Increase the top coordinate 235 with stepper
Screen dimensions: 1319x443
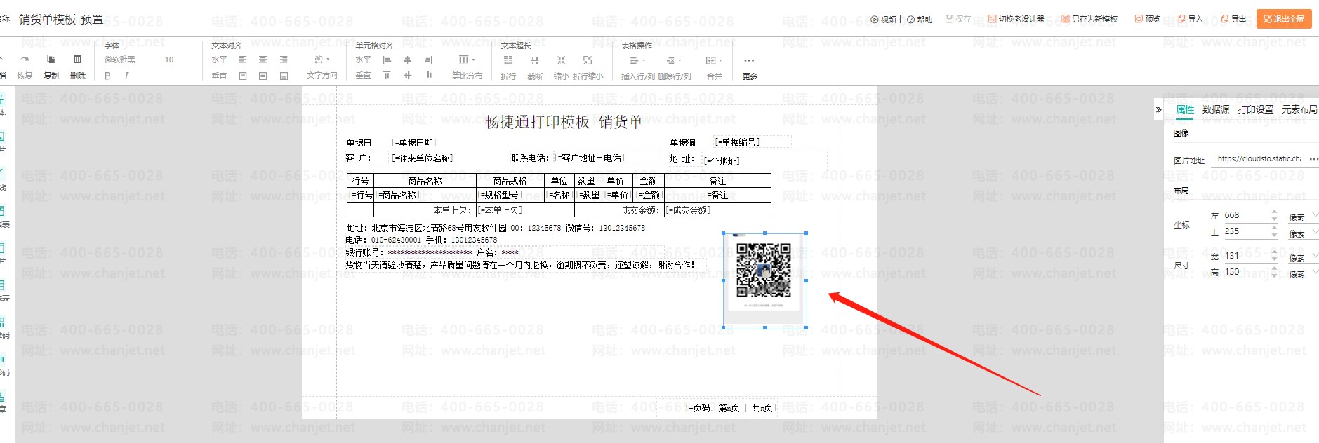[x=1275, y=229]
